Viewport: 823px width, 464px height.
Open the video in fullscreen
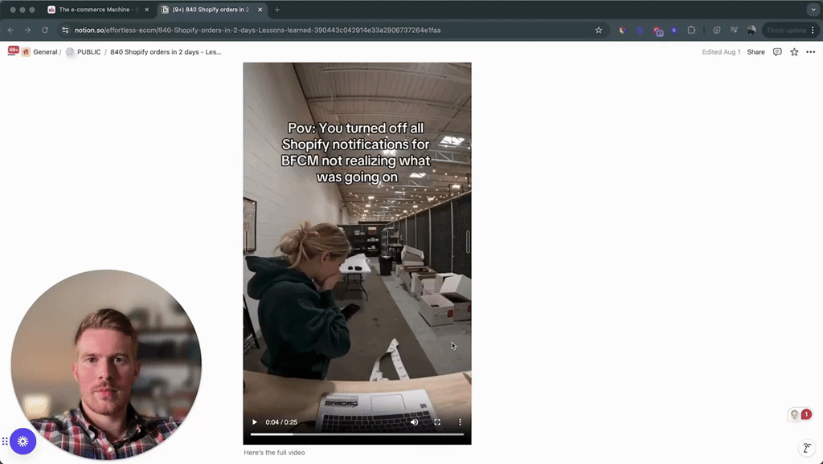click(437, 422)
